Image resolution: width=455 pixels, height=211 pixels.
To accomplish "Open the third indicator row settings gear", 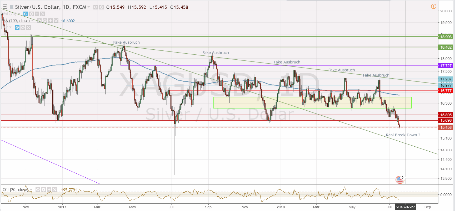I will point(23,27).
